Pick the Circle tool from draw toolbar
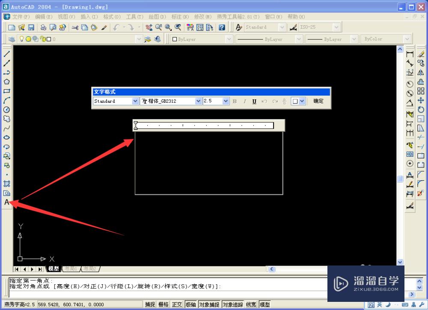The image size is (428, 310). click(6, 110)
